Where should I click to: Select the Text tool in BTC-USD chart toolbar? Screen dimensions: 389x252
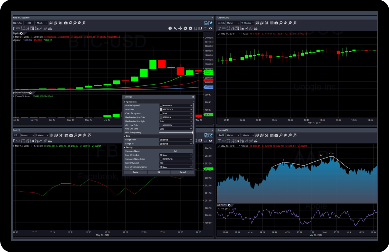[14, 28]
